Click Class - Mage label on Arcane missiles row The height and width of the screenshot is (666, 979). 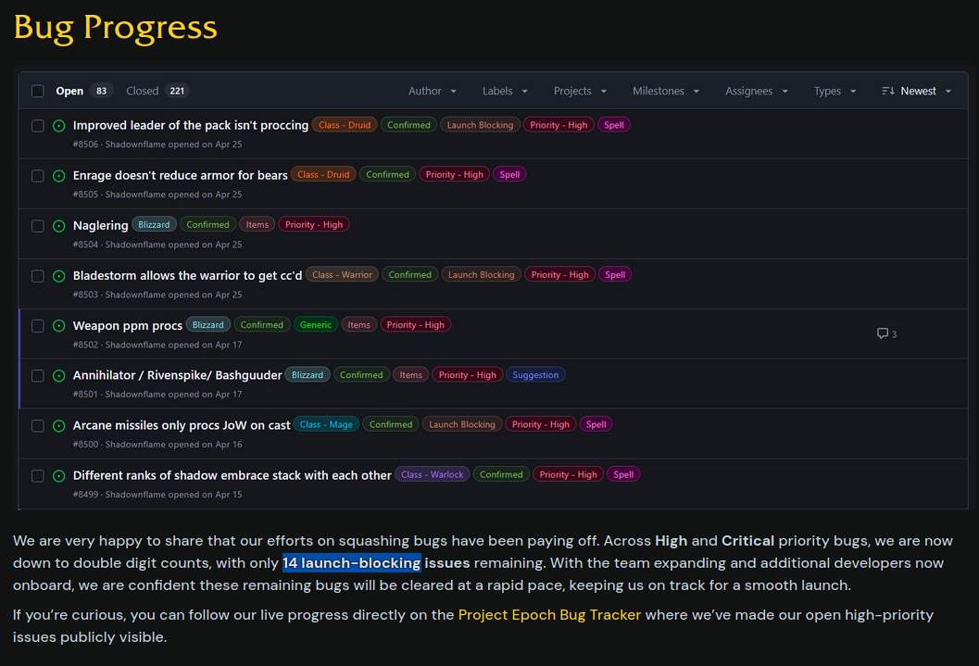[x=326, y=424]
